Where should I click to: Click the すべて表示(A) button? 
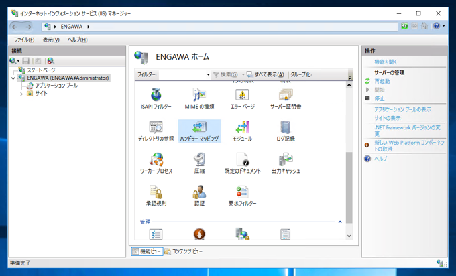coord(266,74)
